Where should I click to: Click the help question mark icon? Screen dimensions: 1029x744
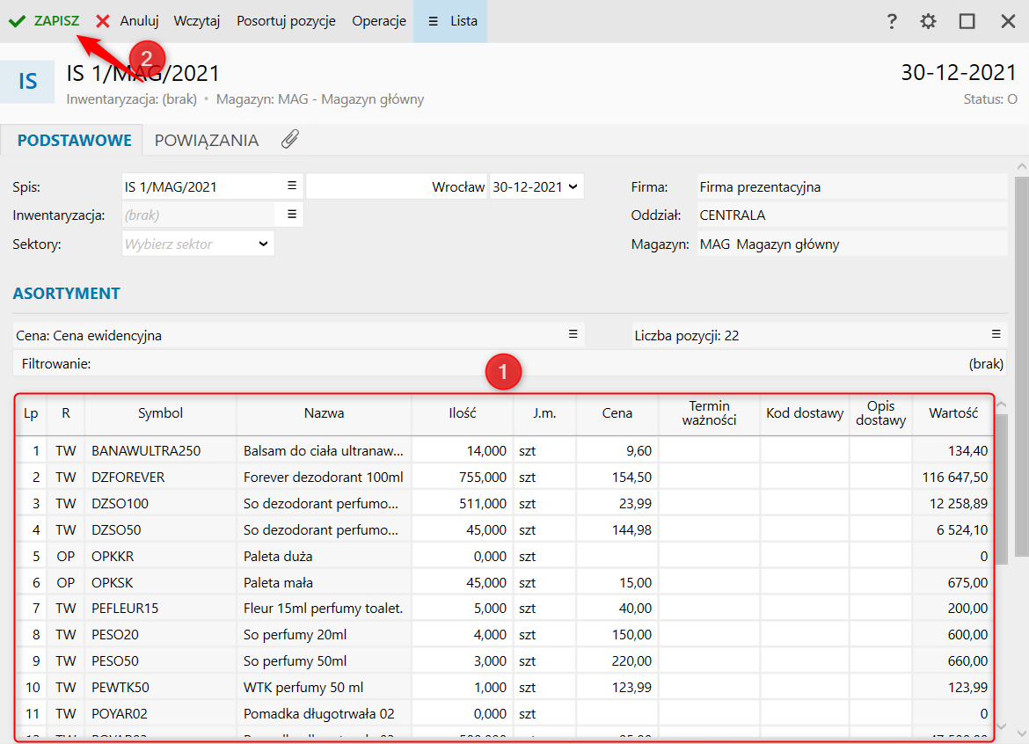(x=892, y=21)
